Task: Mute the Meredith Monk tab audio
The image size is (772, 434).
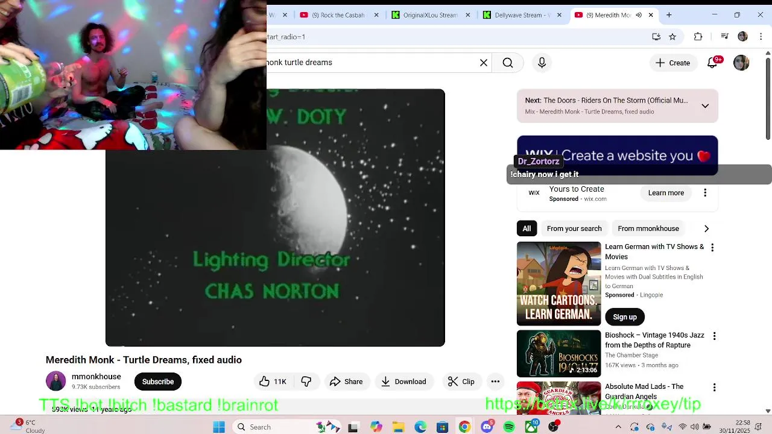Action: click(639, 15)
